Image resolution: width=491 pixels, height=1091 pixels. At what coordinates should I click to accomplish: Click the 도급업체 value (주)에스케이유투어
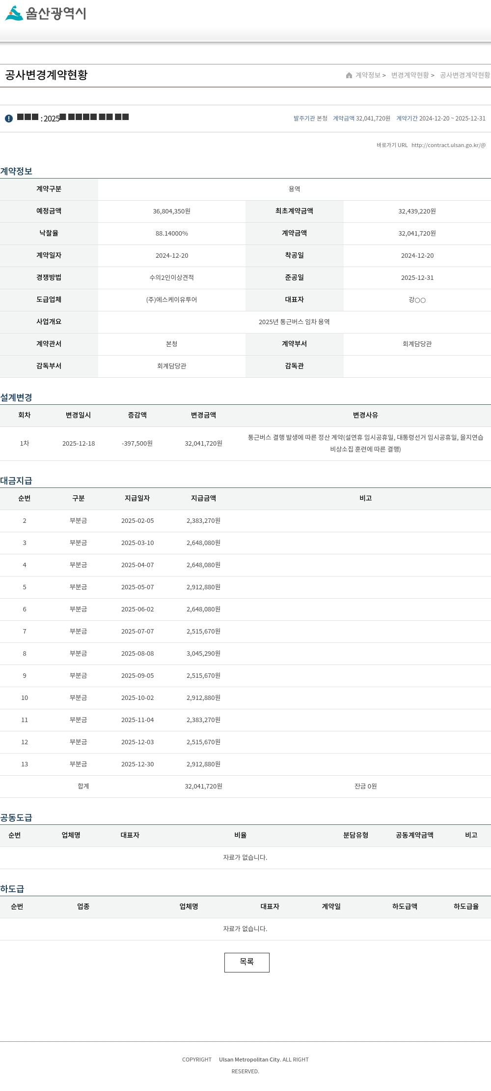(172, 300)
